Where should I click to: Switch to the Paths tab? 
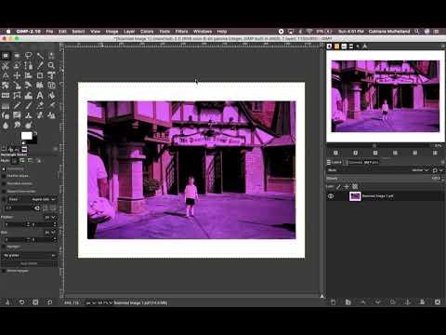(x=372, y=162)
